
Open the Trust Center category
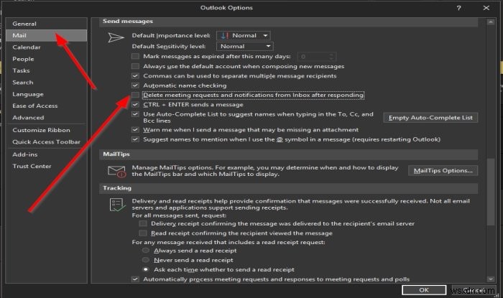46,167
